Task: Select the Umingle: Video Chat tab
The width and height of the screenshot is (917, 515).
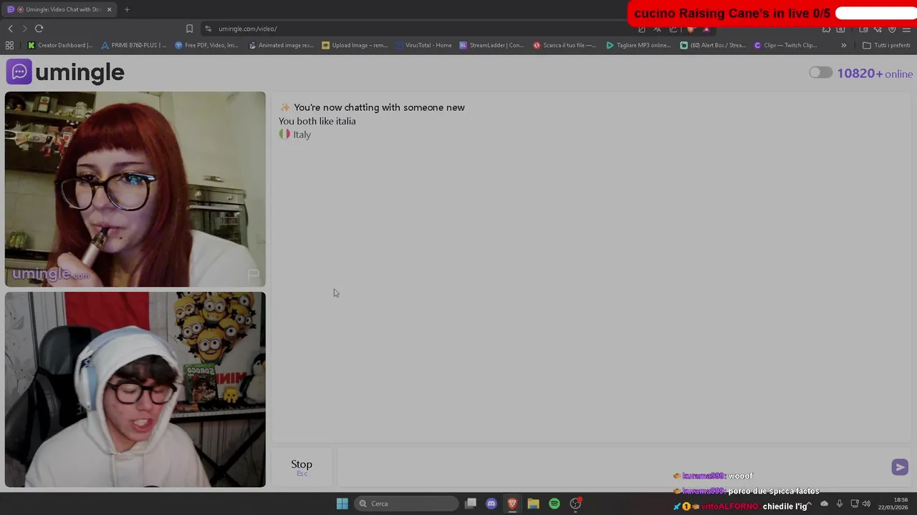Action: (x=60, y=9)
